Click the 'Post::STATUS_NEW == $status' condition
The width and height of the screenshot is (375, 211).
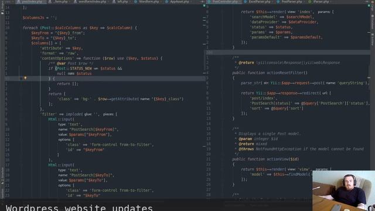click(x=86, y=69)
